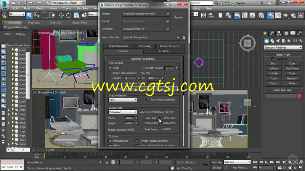305x171 pixels.
Task: Select Shapes category in Create panel
Action: pyautogui.click(x=272, y=41)
